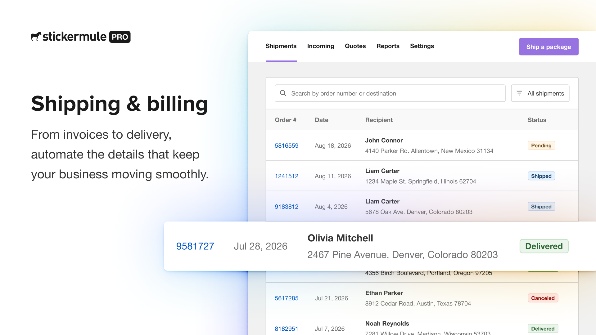The height and width of the screenshot is (335, 596).
Task: Click date Jul 21, 2026
Action: click(x=331, y=298)
